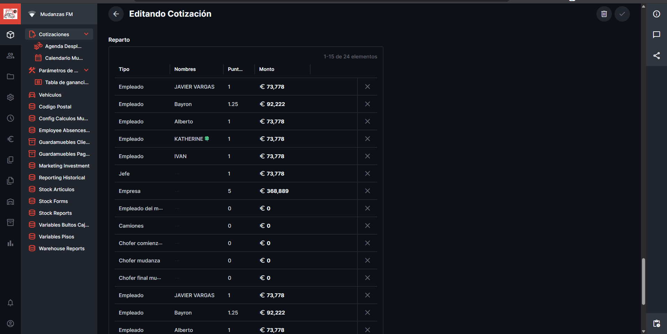
Task: Open the info panel icon
Action: [657, 14]
